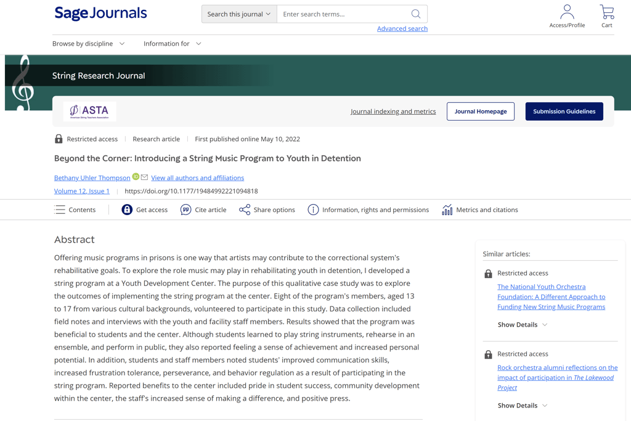Click lock icon of National Youth Orchestra article

pyautogui.click(x=488, y=274)
